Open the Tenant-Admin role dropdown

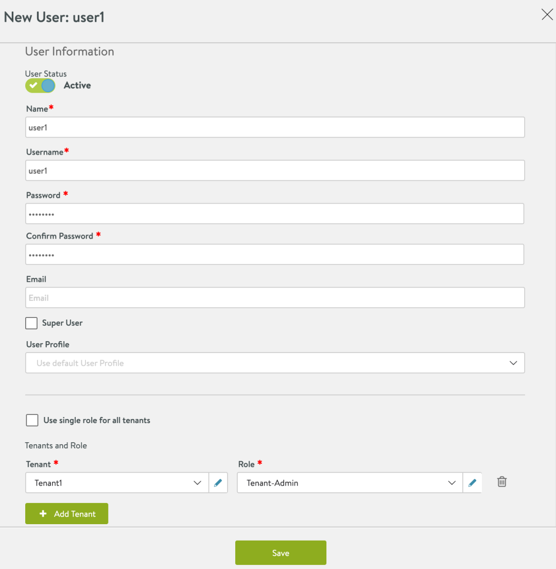[x=350, y=482]
